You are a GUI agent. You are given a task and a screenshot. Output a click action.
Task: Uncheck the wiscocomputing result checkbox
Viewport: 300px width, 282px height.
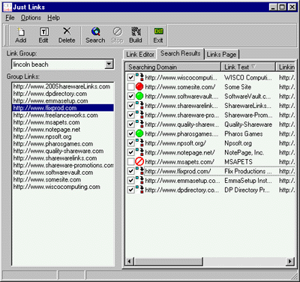pos(130,77)
